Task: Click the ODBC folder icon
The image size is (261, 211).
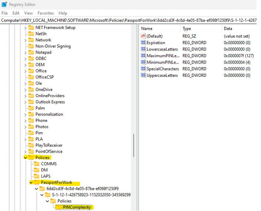Action: pos(31,58)
